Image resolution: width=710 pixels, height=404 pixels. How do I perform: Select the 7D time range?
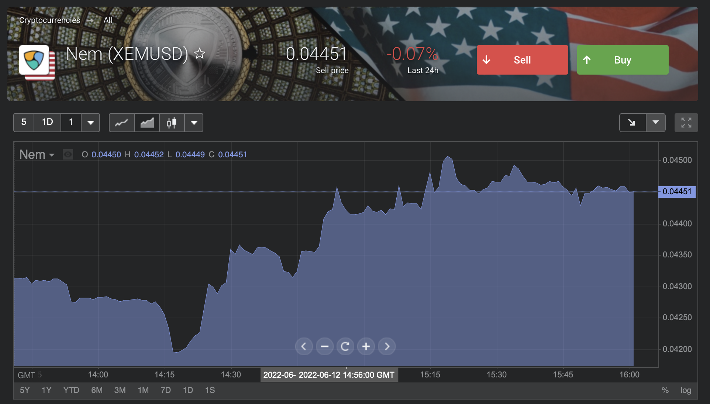(x=166, y=390)
